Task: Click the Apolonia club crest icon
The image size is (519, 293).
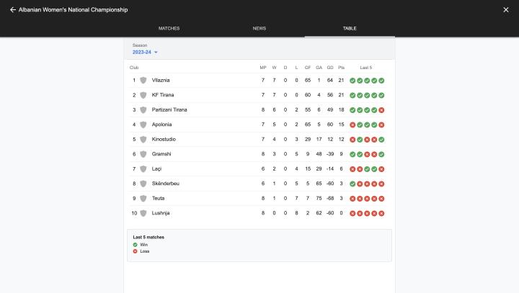Action: pos(143,125)
